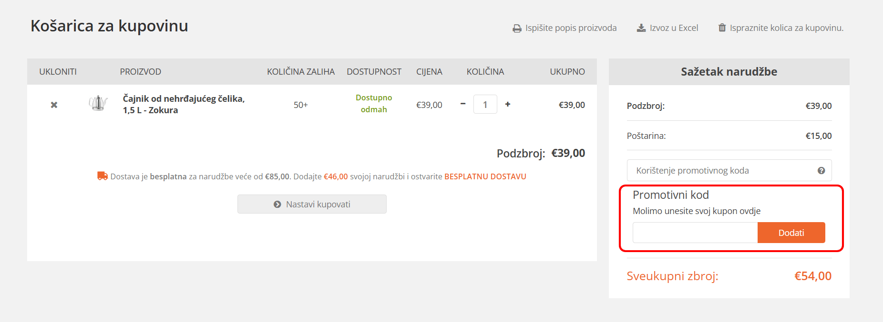
Task: Remove the teapot using the X icon
Action: tap(54, 105)
